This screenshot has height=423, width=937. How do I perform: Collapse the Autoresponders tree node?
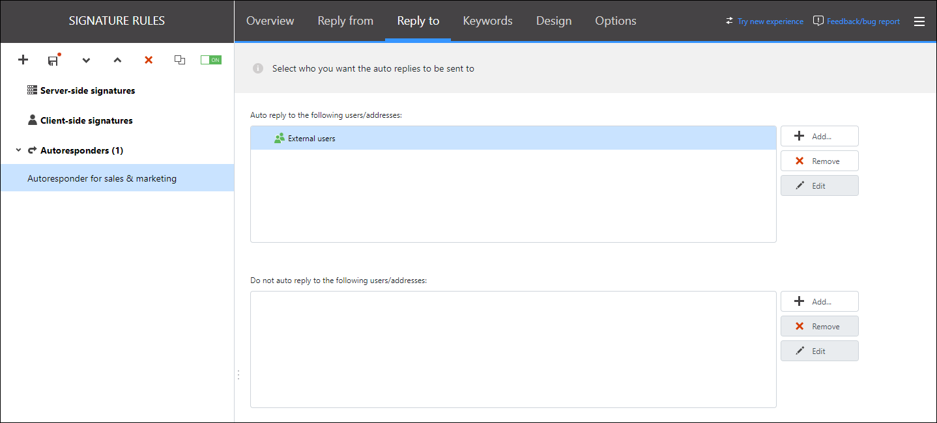[18, 150]
